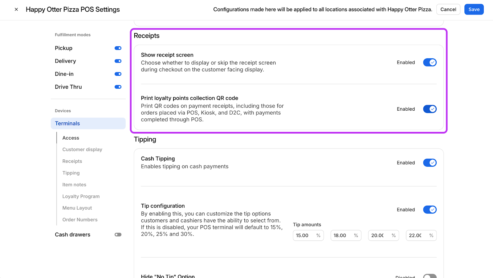The height and width of the screenshot is (278, 493).
Task: Toggle the Dine-in fulfillment mode
Action: pyautogui.click(x=118, y=74)
